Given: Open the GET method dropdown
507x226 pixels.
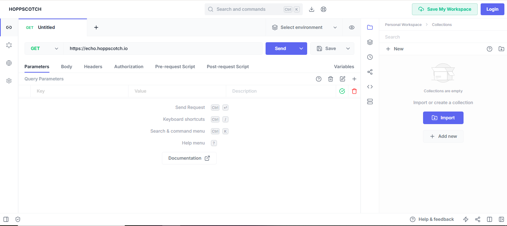Looking at the screenshot, I should tap(44, 49).
